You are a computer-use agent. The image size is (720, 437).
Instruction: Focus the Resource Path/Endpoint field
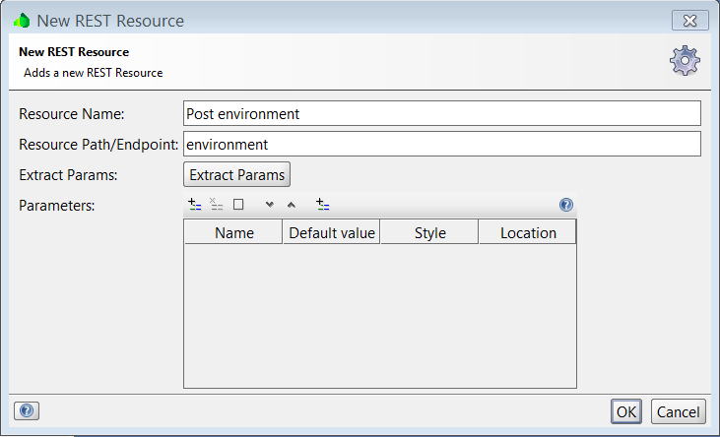441,144
